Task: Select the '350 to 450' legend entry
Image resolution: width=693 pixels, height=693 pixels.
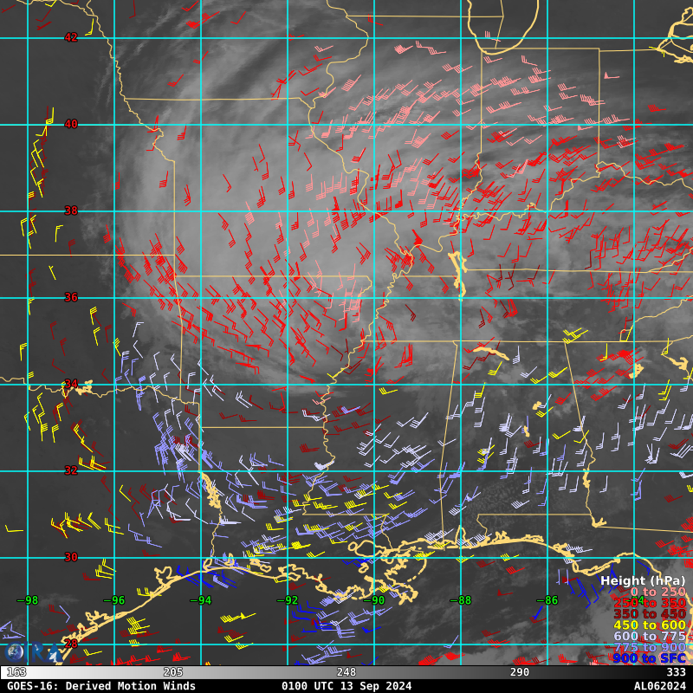Action: [650, 614]
